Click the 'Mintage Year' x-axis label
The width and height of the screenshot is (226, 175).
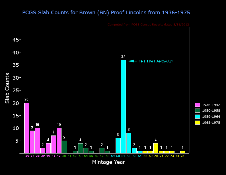(108, 162)
